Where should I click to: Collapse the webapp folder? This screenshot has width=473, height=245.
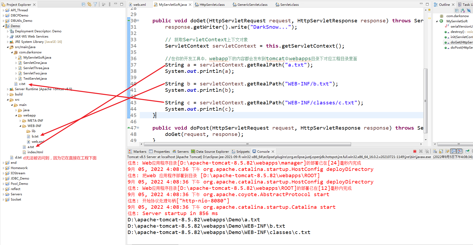point(16,115)
